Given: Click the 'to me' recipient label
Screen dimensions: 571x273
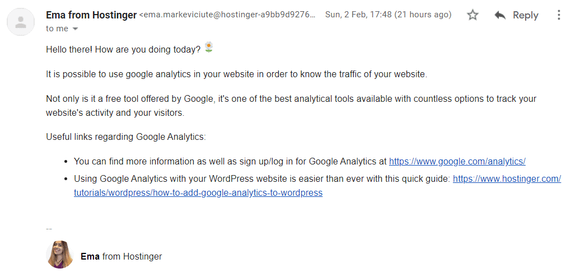Looking at the screenshot, I should point(57,29).
